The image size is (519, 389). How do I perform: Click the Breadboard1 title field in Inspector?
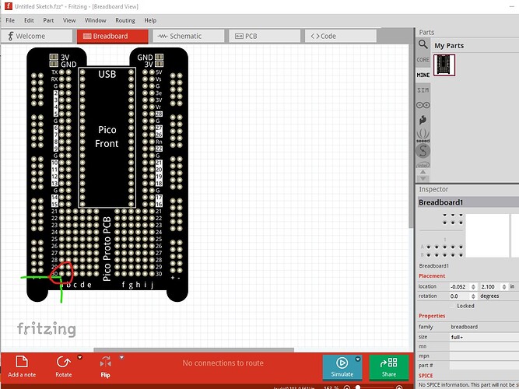(468, 202)
